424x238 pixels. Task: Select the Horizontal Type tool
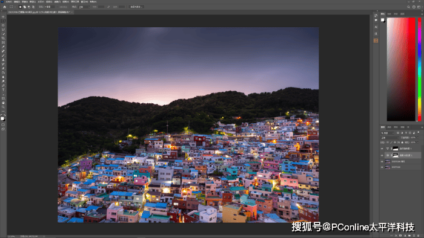coord(3,90)
